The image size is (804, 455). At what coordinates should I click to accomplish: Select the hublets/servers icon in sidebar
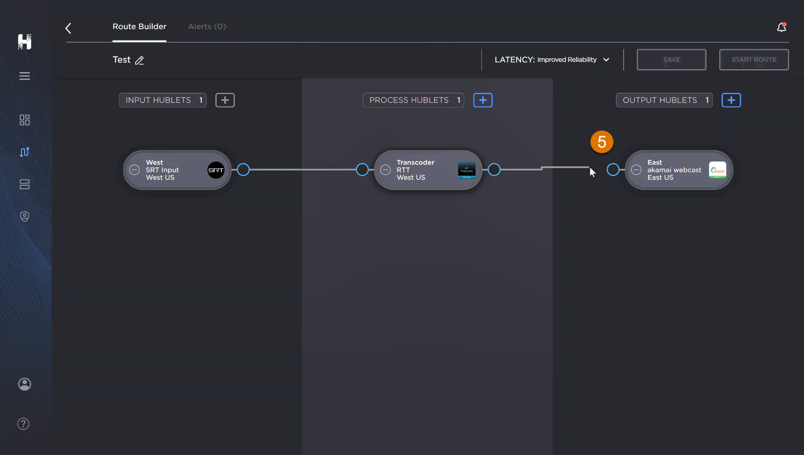click(24, 184)
